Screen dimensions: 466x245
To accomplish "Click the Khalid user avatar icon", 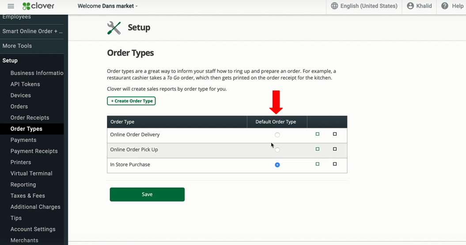I will point(410,6).
